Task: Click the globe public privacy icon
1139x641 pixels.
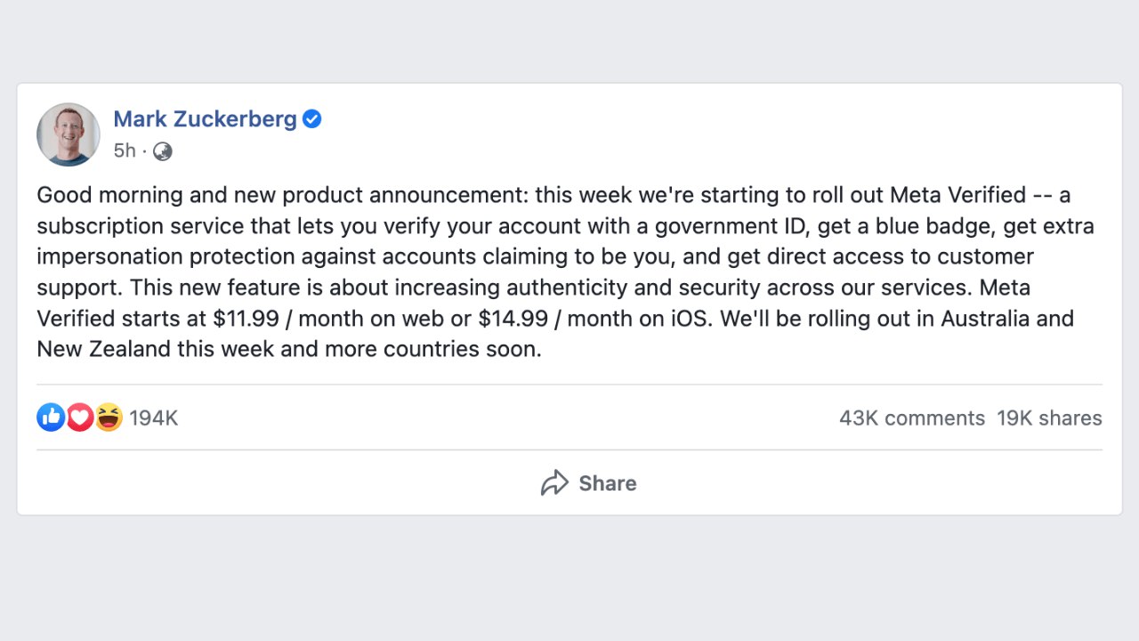Action: (163, 151)
